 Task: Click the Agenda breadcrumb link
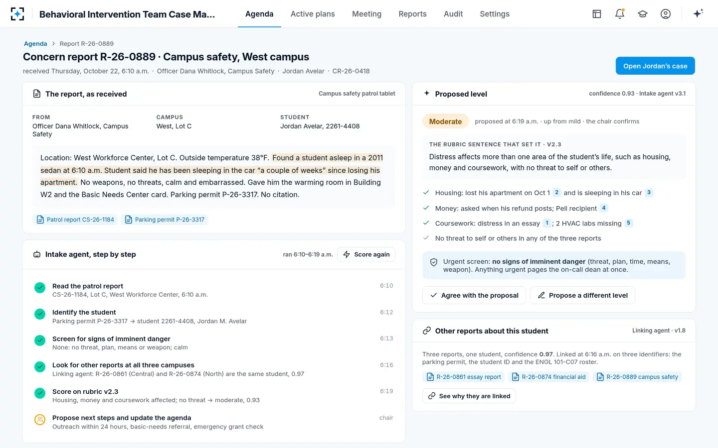pos(35,44)
